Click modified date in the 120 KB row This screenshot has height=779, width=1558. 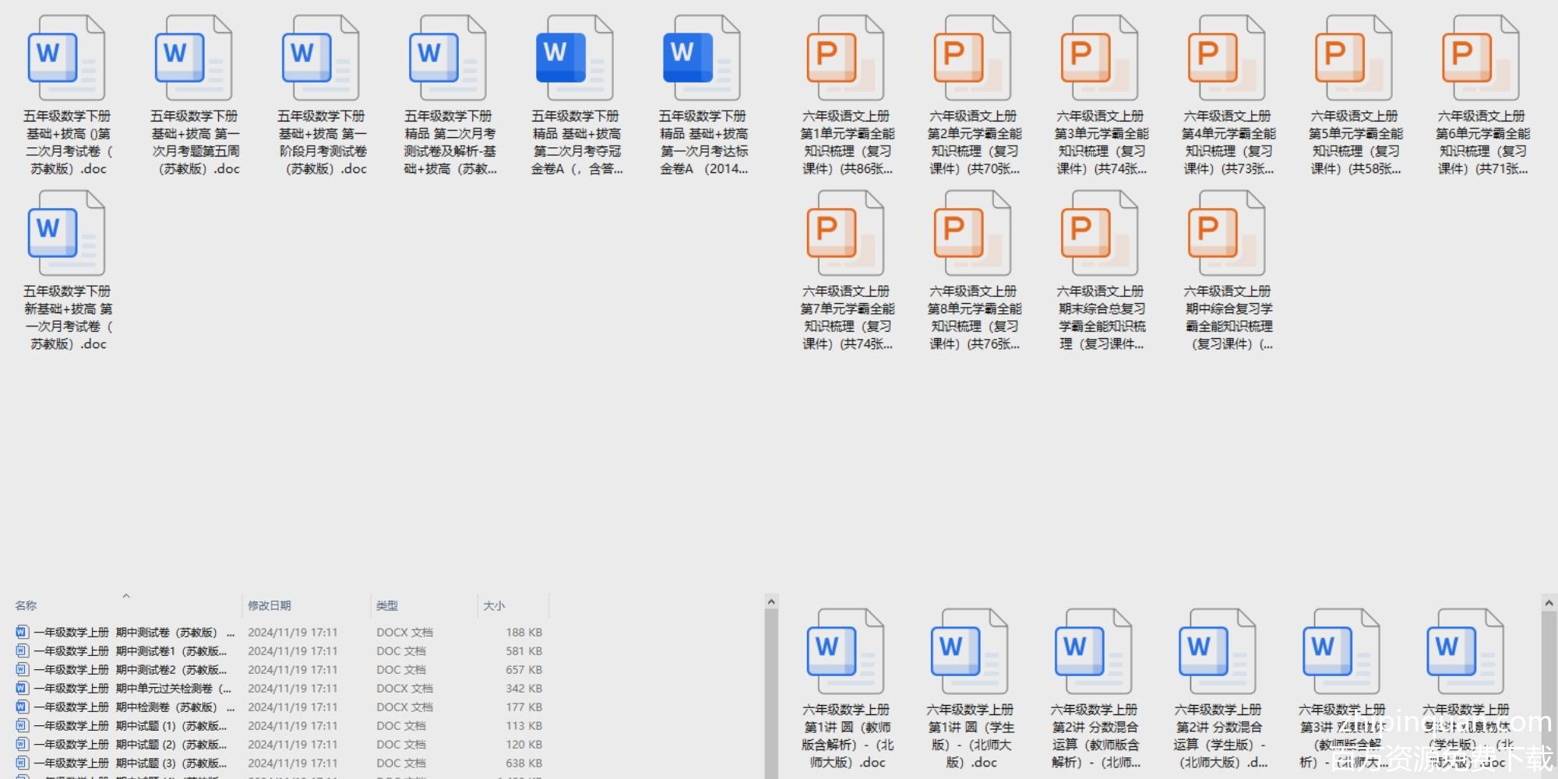(x=293, y=744)
